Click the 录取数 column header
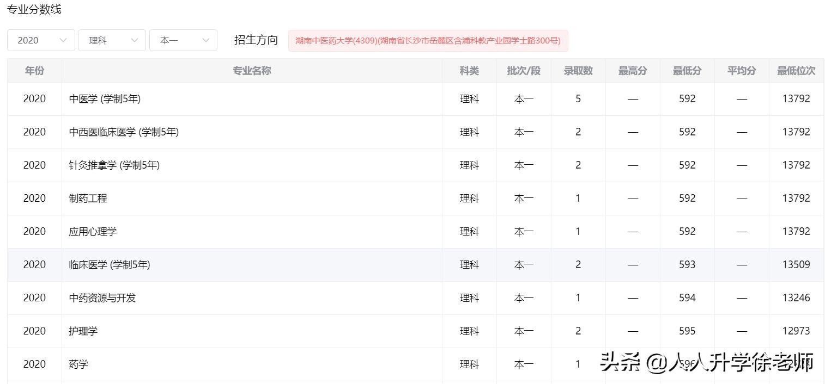Image resolution: width=825 pixels, height=384 pixels. [x=578, y=71]
